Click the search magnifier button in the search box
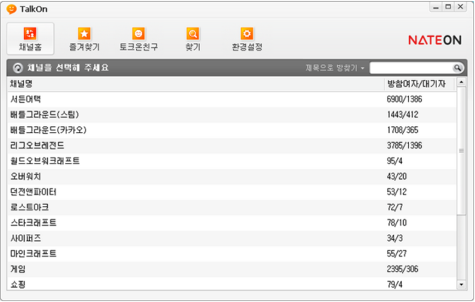The image size is (475, 302). click(457, 68)
